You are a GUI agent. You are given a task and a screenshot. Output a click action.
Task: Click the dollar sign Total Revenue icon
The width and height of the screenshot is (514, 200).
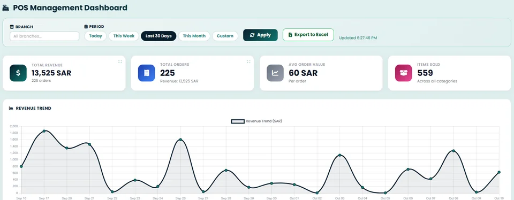click(x=18, y=73)
